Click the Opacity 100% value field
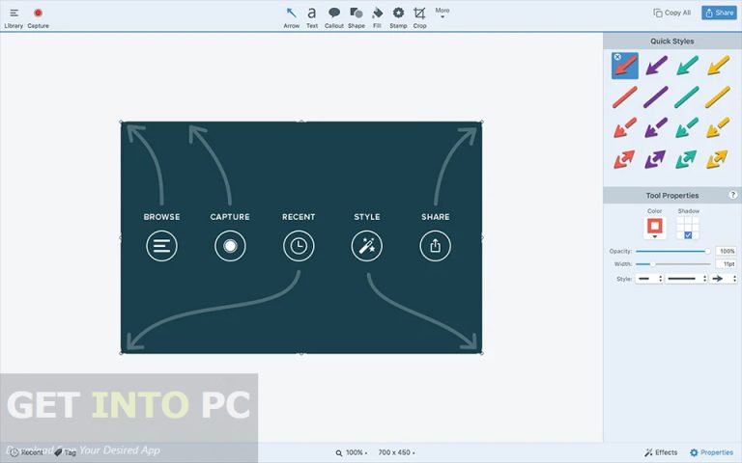Image resolution: width=742 pixels, height=463 pixels. (726, 252)
